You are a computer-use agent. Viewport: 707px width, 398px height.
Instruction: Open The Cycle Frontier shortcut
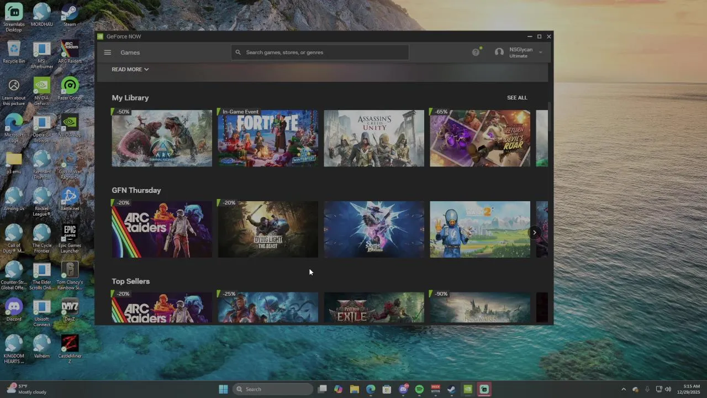[x=42, y=239]
